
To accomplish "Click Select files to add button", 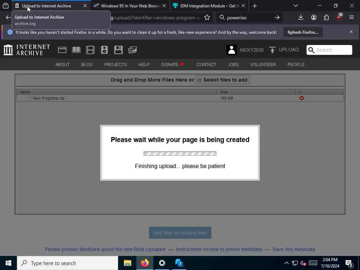I will [223, 80].
